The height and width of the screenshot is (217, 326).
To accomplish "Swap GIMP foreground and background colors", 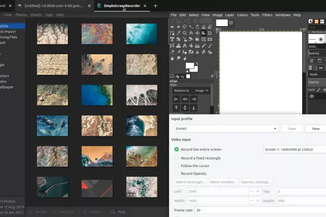I will [x=197, y=64].
